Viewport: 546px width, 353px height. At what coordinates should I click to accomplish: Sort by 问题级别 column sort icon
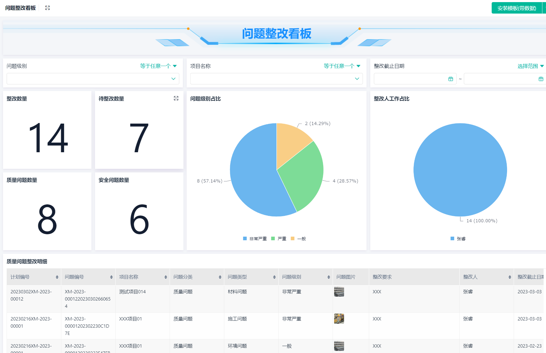[x=329, y=277]
